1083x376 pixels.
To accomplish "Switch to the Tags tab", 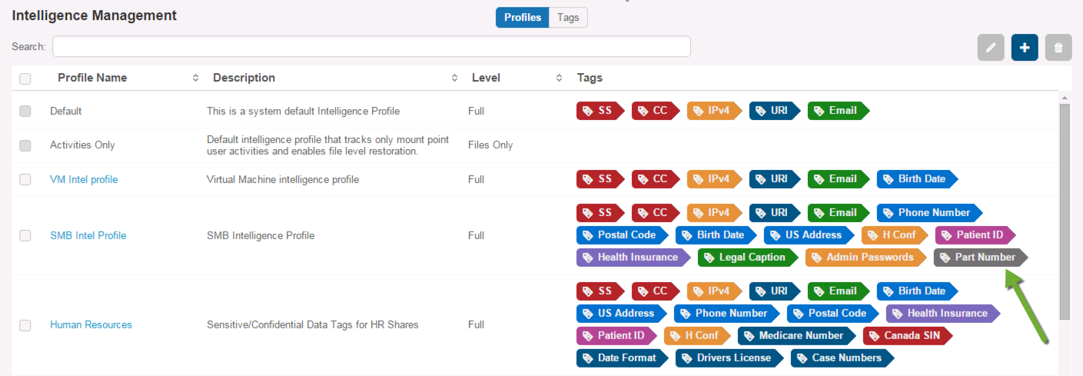I will [568, 17].
